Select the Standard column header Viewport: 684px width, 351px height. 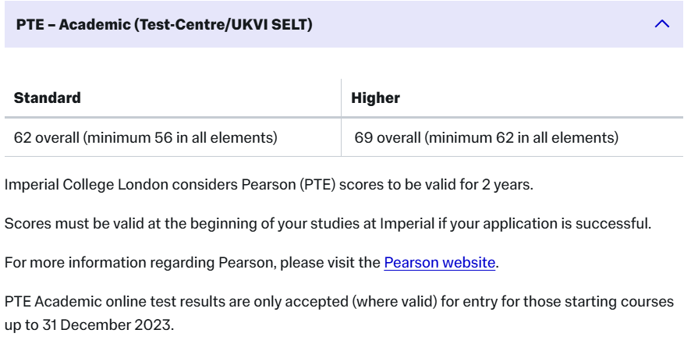point(48,98)
